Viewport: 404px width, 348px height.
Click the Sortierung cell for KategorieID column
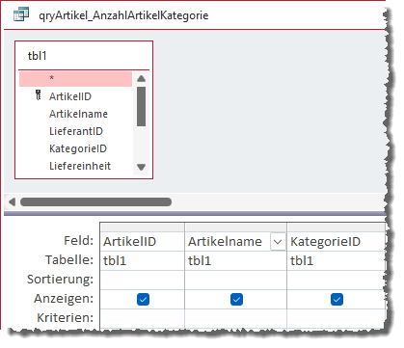coord(336,280)
